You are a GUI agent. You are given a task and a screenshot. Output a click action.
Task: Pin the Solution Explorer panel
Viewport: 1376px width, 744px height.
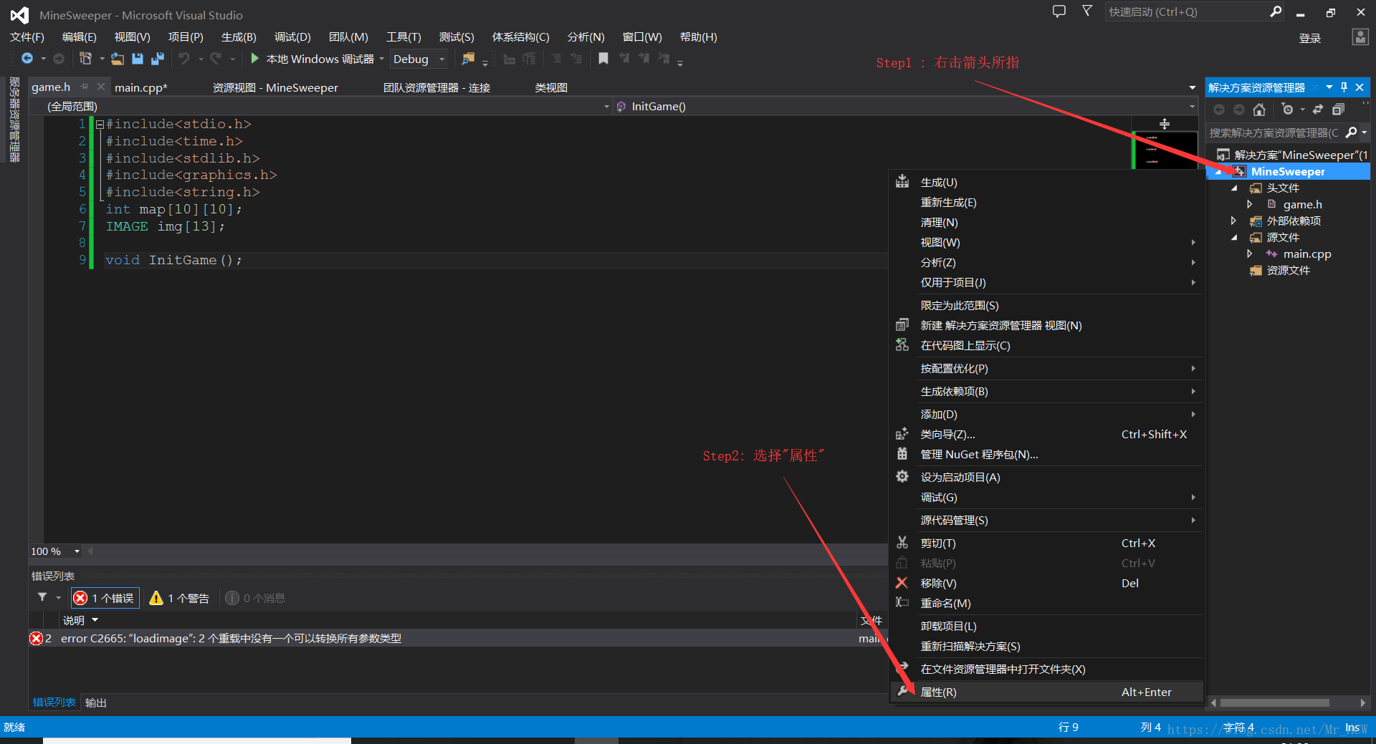[1344, 87]
